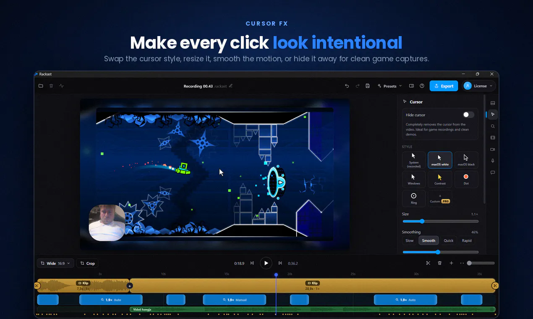Click the left trim handle of first Klip
The image size is (533, 319).
[x=37, y=286]
